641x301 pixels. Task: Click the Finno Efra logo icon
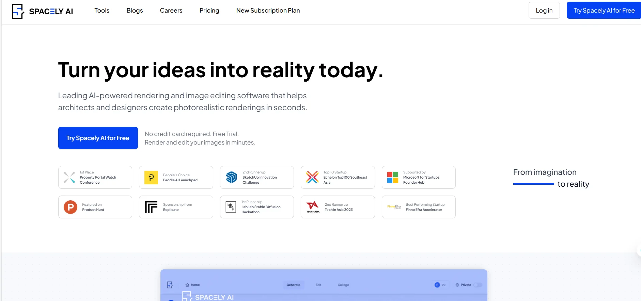[x=394, y=207]
